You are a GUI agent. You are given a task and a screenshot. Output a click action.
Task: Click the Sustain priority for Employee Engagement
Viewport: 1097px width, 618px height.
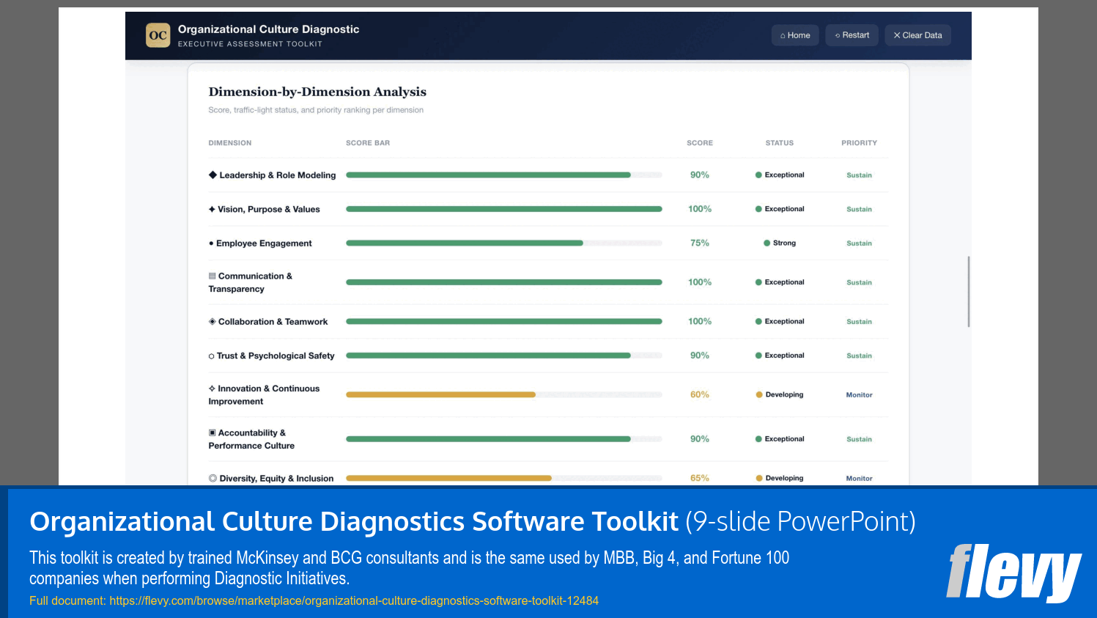[860, 243]
